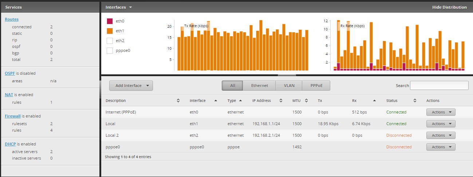Select the All filter tab
The height and width of the screenshot is (177, 473).
pyautogui.click(x=232, y=86)
